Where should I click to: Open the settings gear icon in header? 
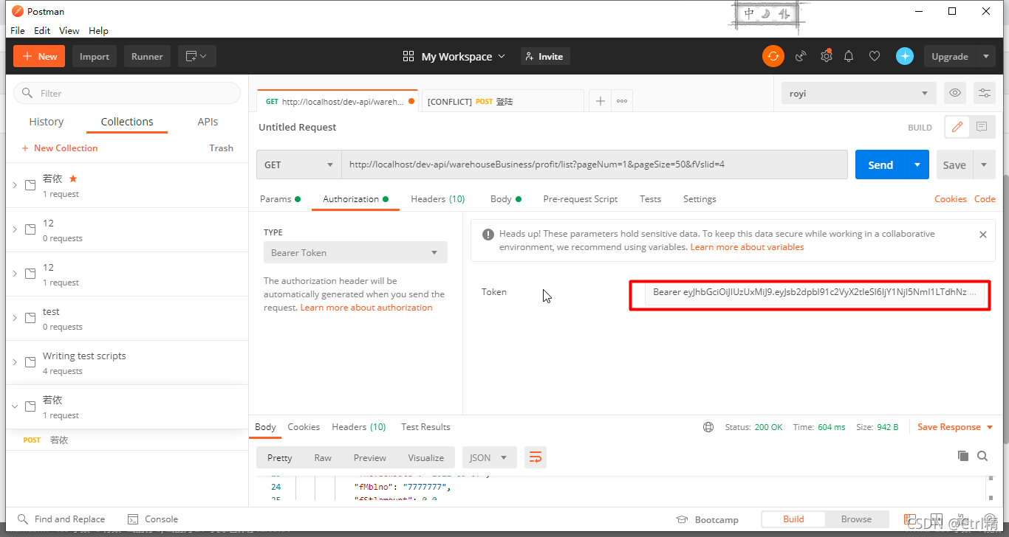coord(827,56)
